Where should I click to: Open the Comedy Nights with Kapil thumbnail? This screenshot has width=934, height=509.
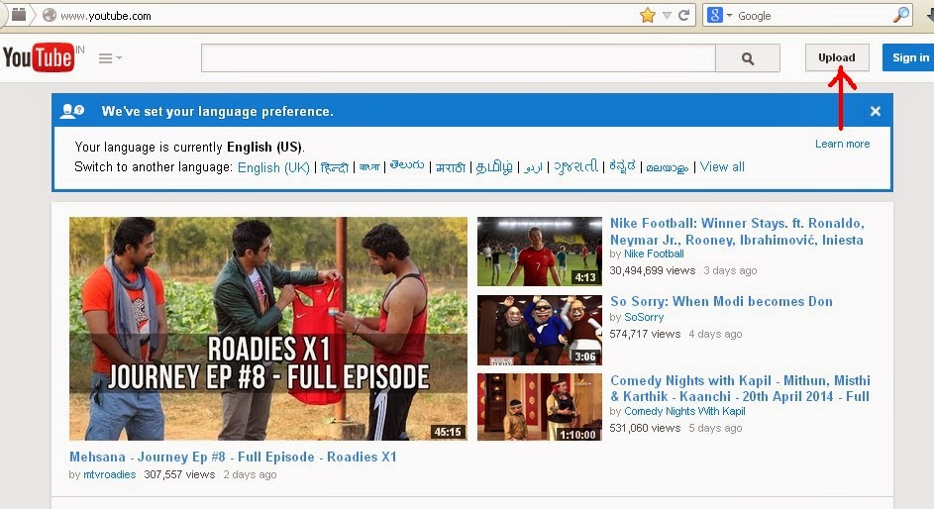540,407
